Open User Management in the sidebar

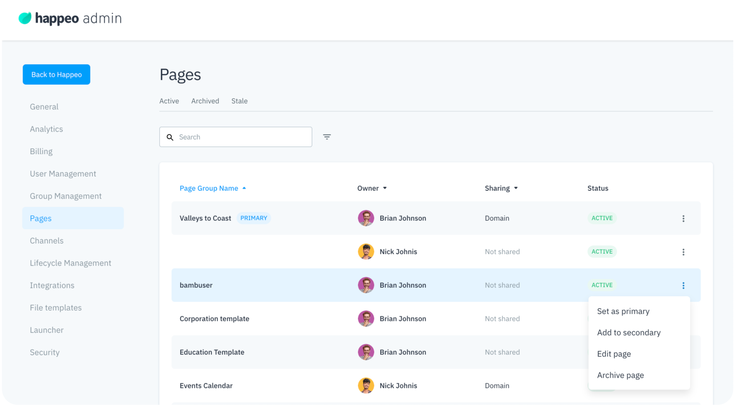(x=63, y=174)
